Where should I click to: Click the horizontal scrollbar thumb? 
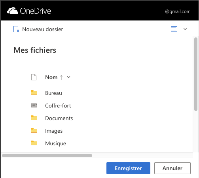pyautogui.click(x=47, y=156)
